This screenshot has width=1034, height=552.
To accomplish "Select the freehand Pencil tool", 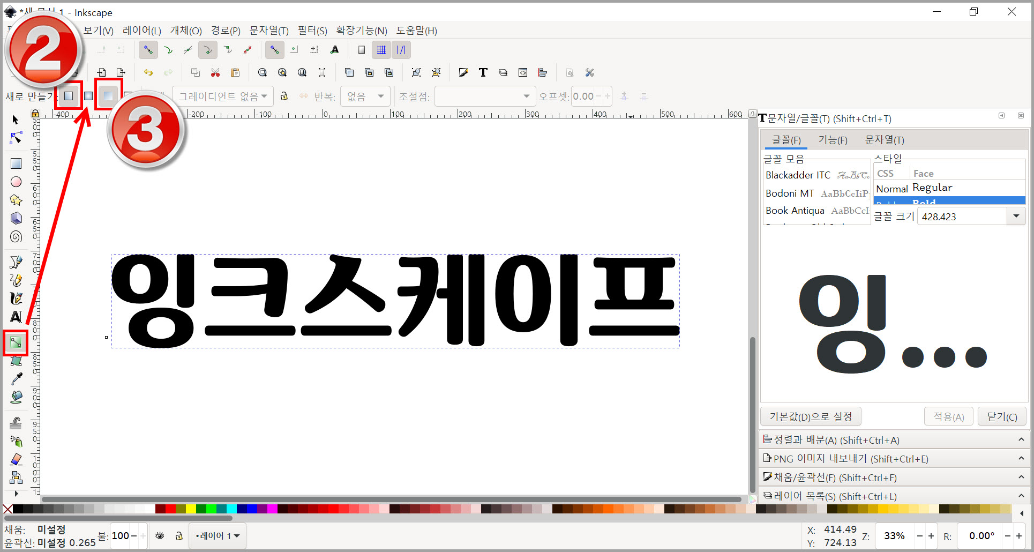I will (16, 280).
